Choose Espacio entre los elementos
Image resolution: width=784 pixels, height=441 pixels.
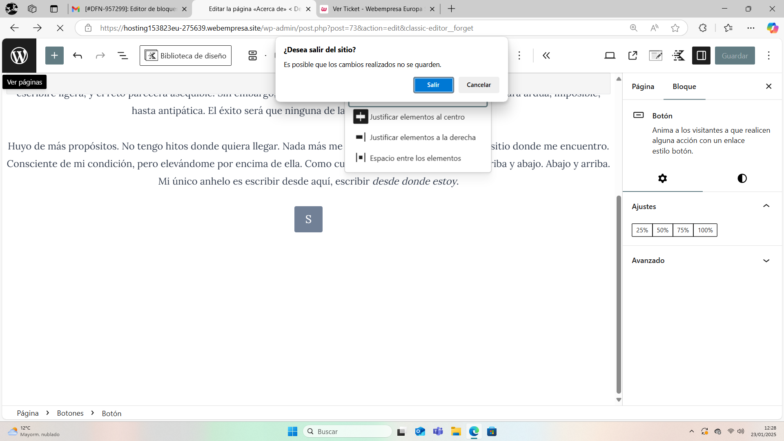pos(417,158)
